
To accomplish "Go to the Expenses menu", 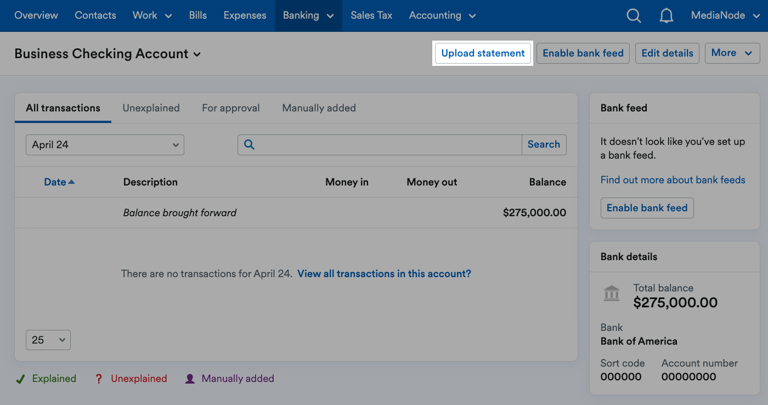I will [245, 15].
